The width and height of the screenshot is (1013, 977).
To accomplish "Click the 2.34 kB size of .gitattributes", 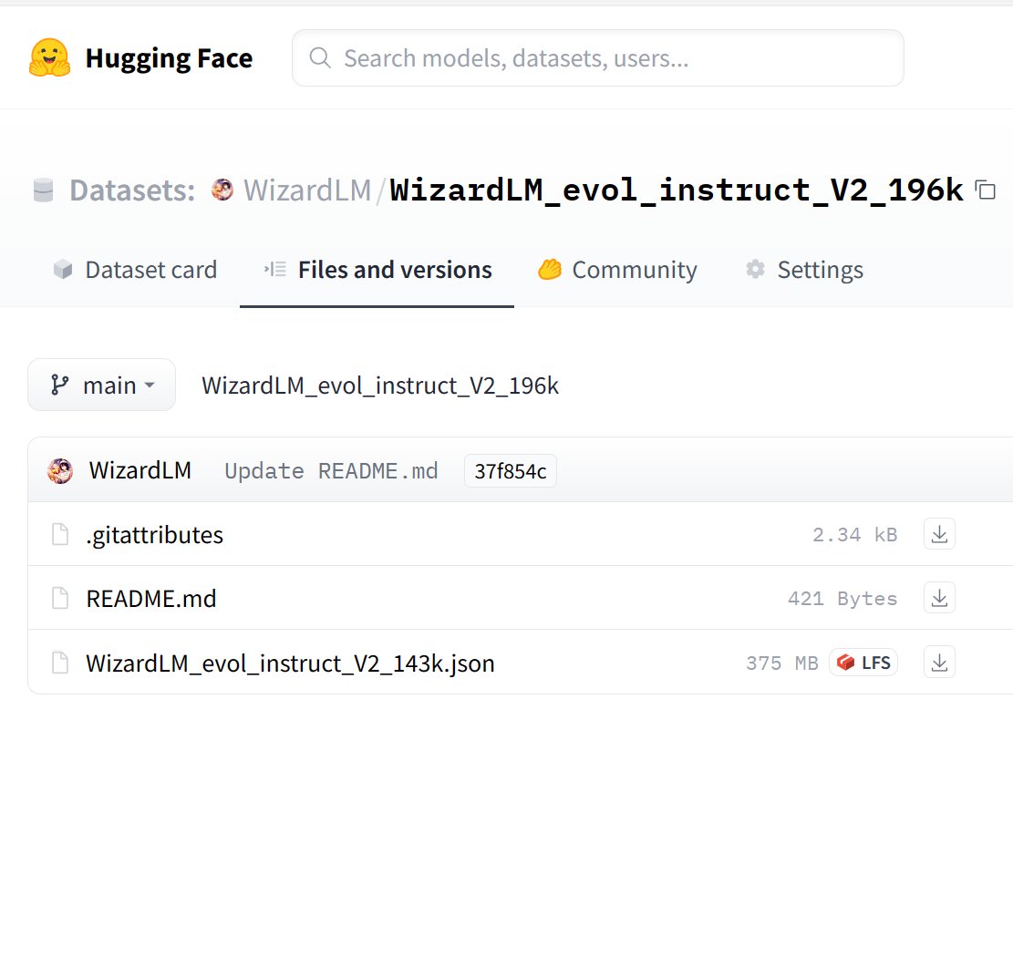I will point(854,535).
